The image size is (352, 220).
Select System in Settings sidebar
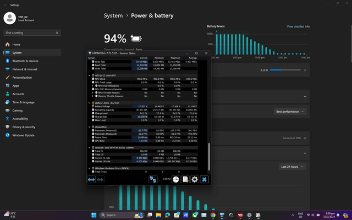click(32, 53)
